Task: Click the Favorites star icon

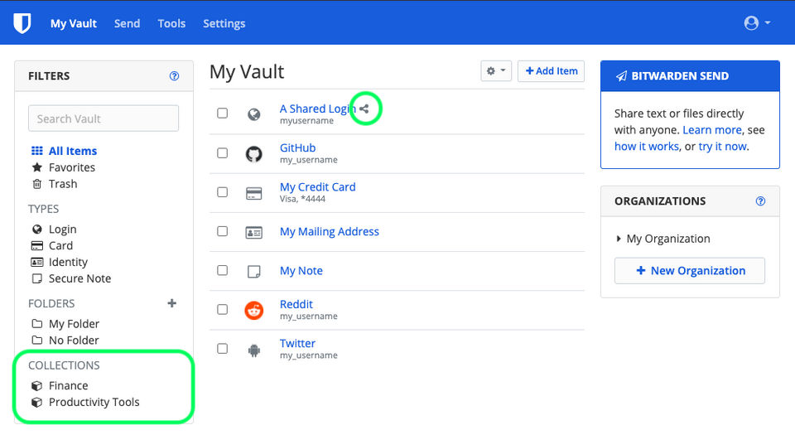Action: pyautogui.click(x=37, y=167)
